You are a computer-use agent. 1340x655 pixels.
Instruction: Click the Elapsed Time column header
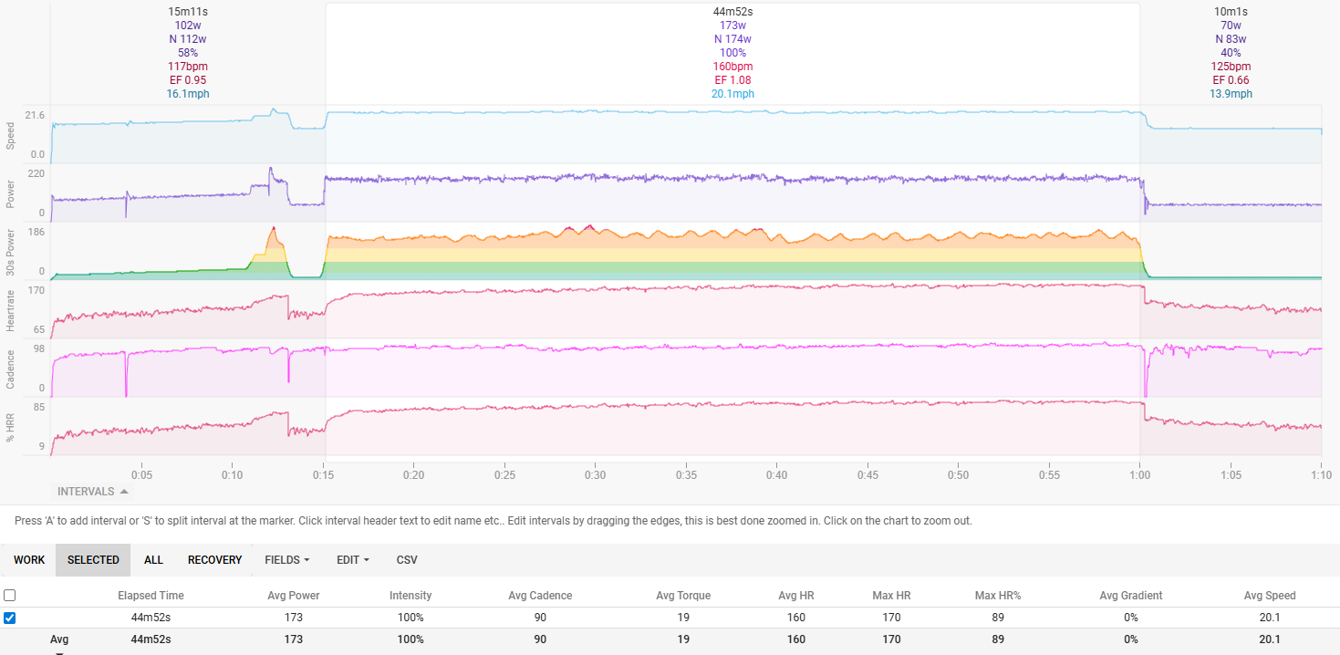151,595
